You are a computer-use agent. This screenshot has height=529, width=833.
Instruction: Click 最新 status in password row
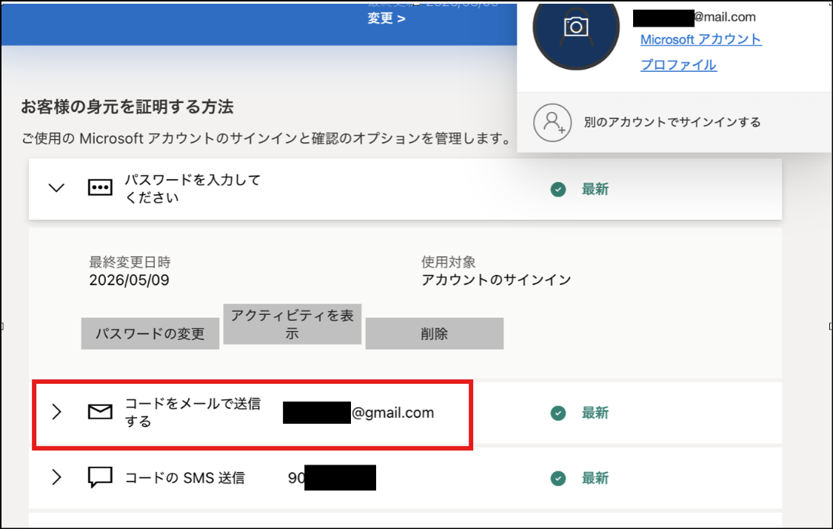tap(595, 189)
